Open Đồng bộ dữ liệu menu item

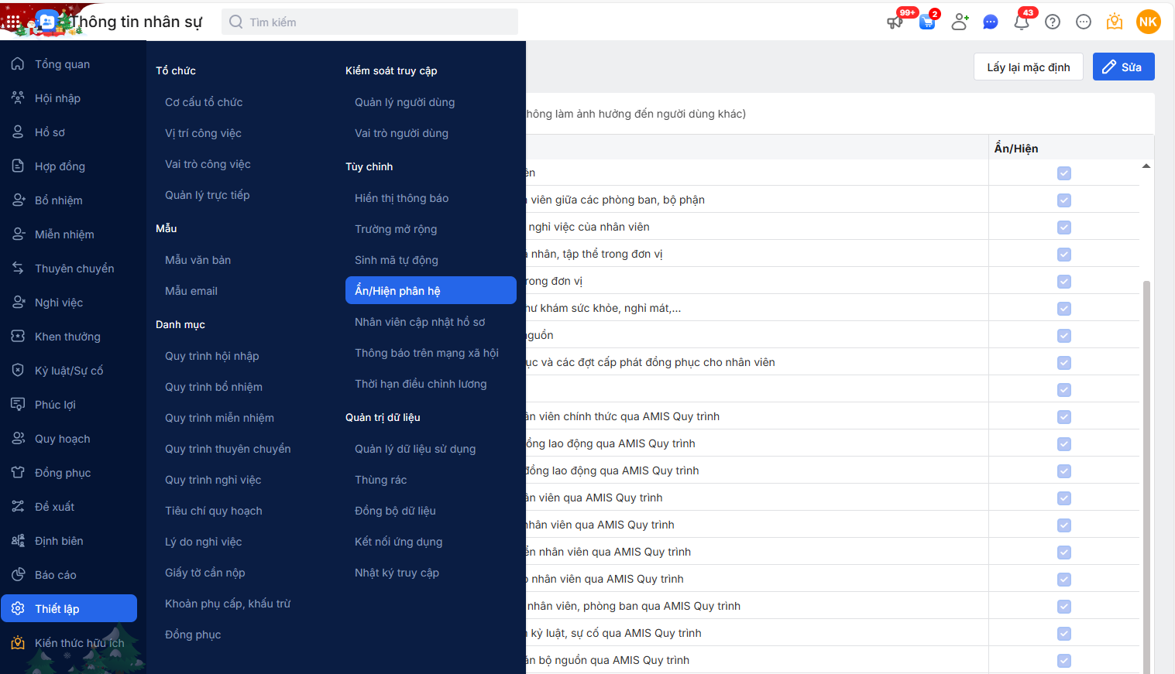395,511
